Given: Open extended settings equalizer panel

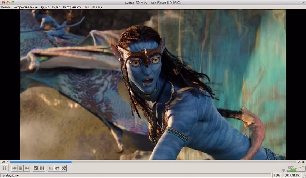Looking at the screenshot, I should (42, 168).
